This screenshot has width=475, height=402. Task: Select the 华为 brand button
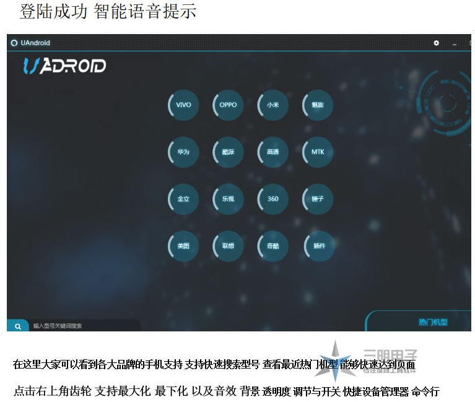(x=183, y=152)
